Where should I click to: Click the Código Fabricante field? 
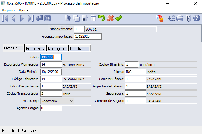51,79
